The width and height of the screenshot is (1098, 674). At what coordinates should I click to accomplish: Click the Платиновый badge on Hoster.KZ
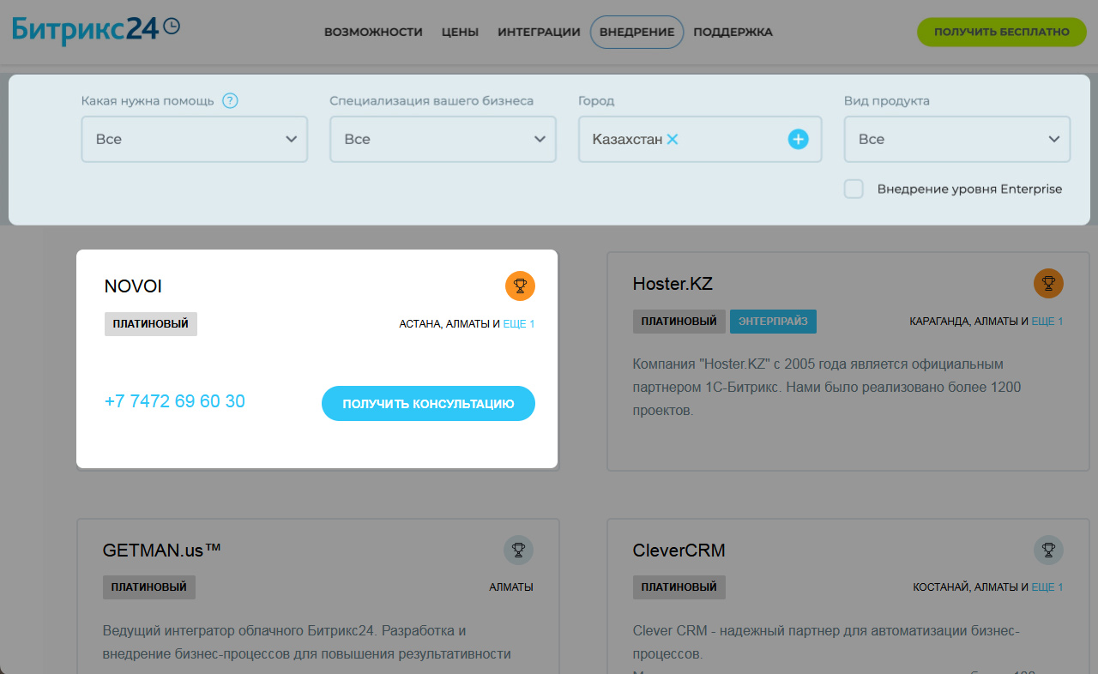click(679, 322)
